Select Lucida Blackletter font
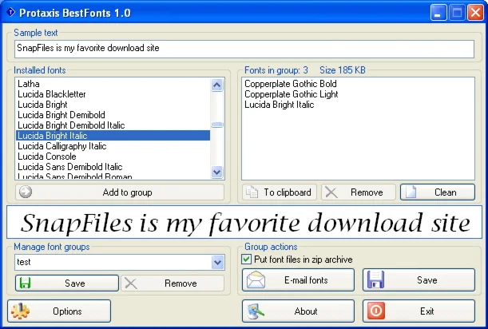Viewport: 488px width, 329px height. (x=113, y=94)
